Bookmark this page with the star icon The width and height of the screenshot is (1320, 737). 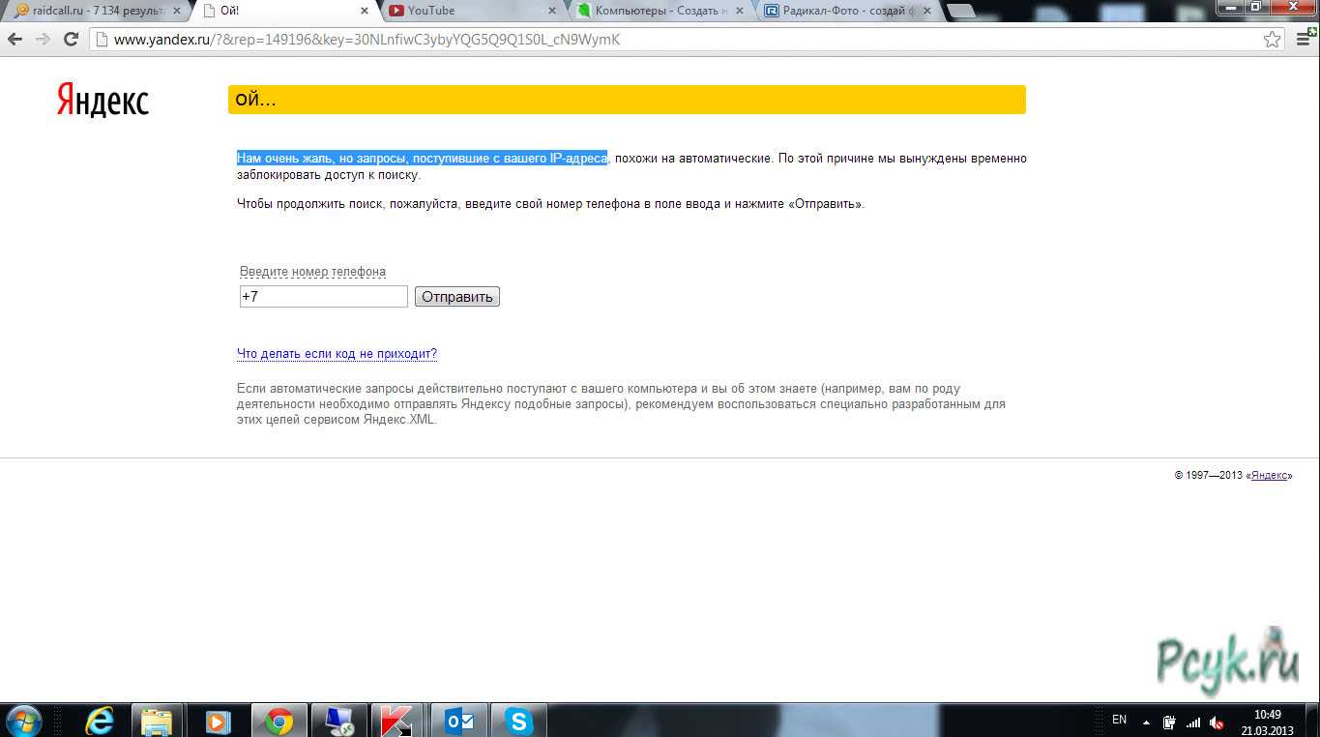pyautogui.click(x=1273, y=40)
